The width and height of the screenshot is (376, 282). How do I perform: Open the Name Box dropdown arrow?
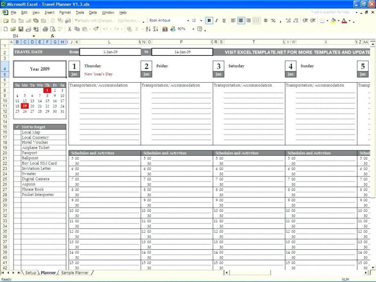tap(34, 36)
